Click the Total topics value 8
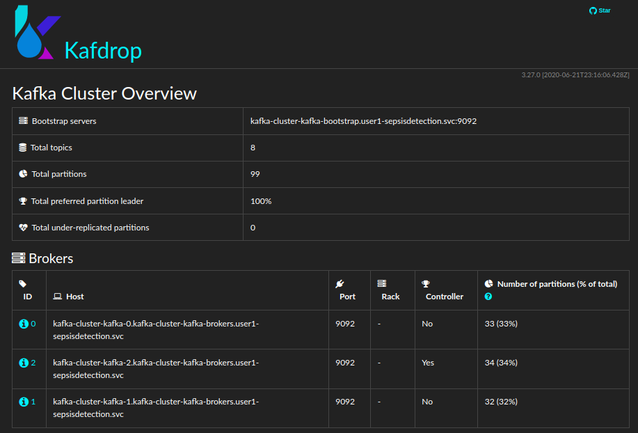Viewport: 638px width, 433px height. coord(253,148)
